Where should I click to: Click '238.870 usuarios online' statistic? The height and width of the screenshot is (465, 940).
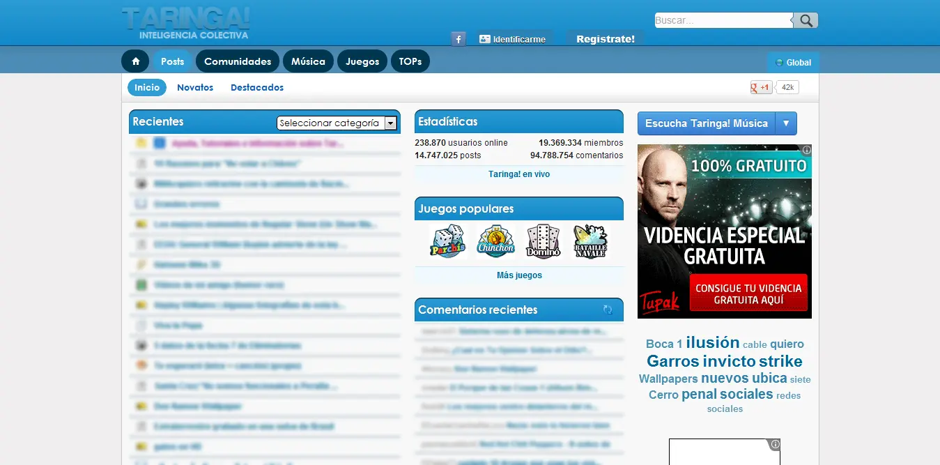(x=461, y=143)
